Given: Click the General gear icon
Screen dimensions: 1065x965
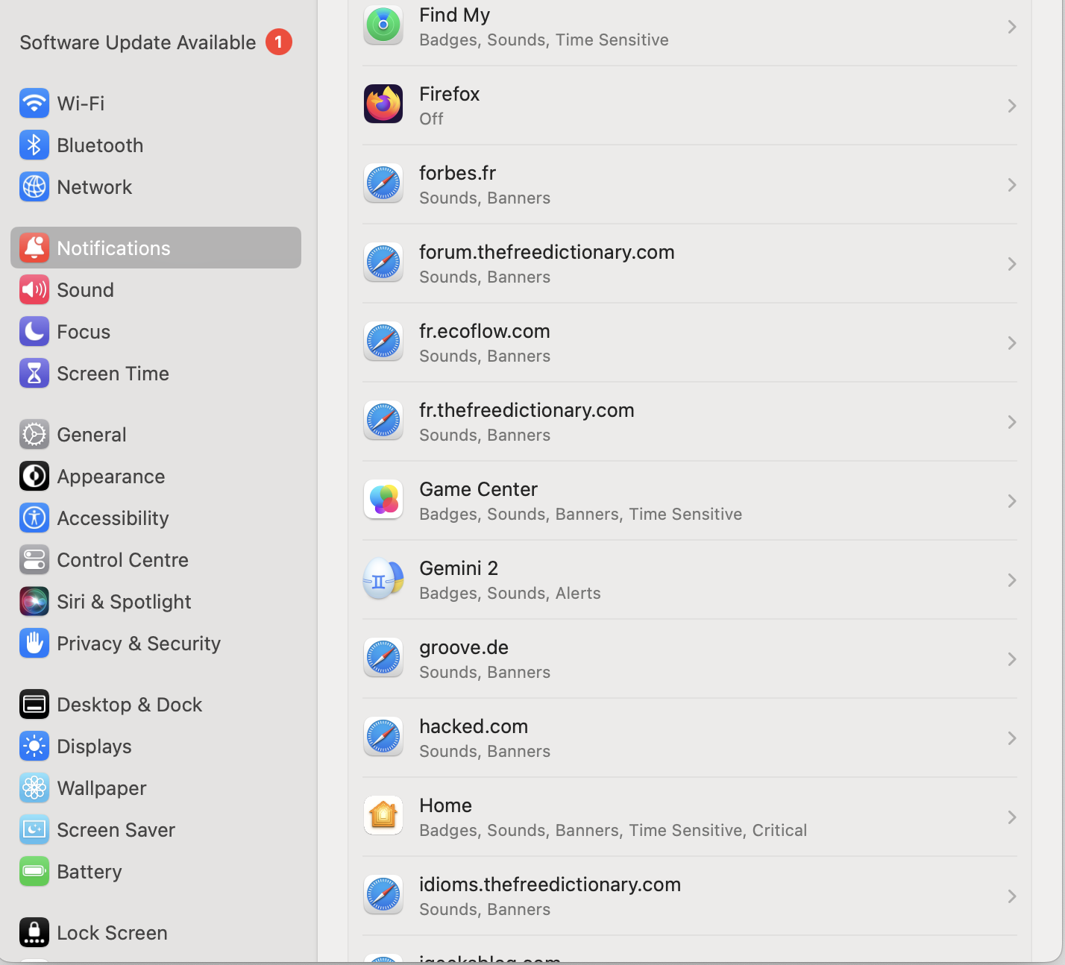Looking at the screenshot, I should click(34, 434).
